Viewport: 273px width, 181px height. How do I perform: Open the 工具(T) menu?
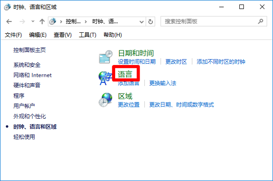pos(87,35)
